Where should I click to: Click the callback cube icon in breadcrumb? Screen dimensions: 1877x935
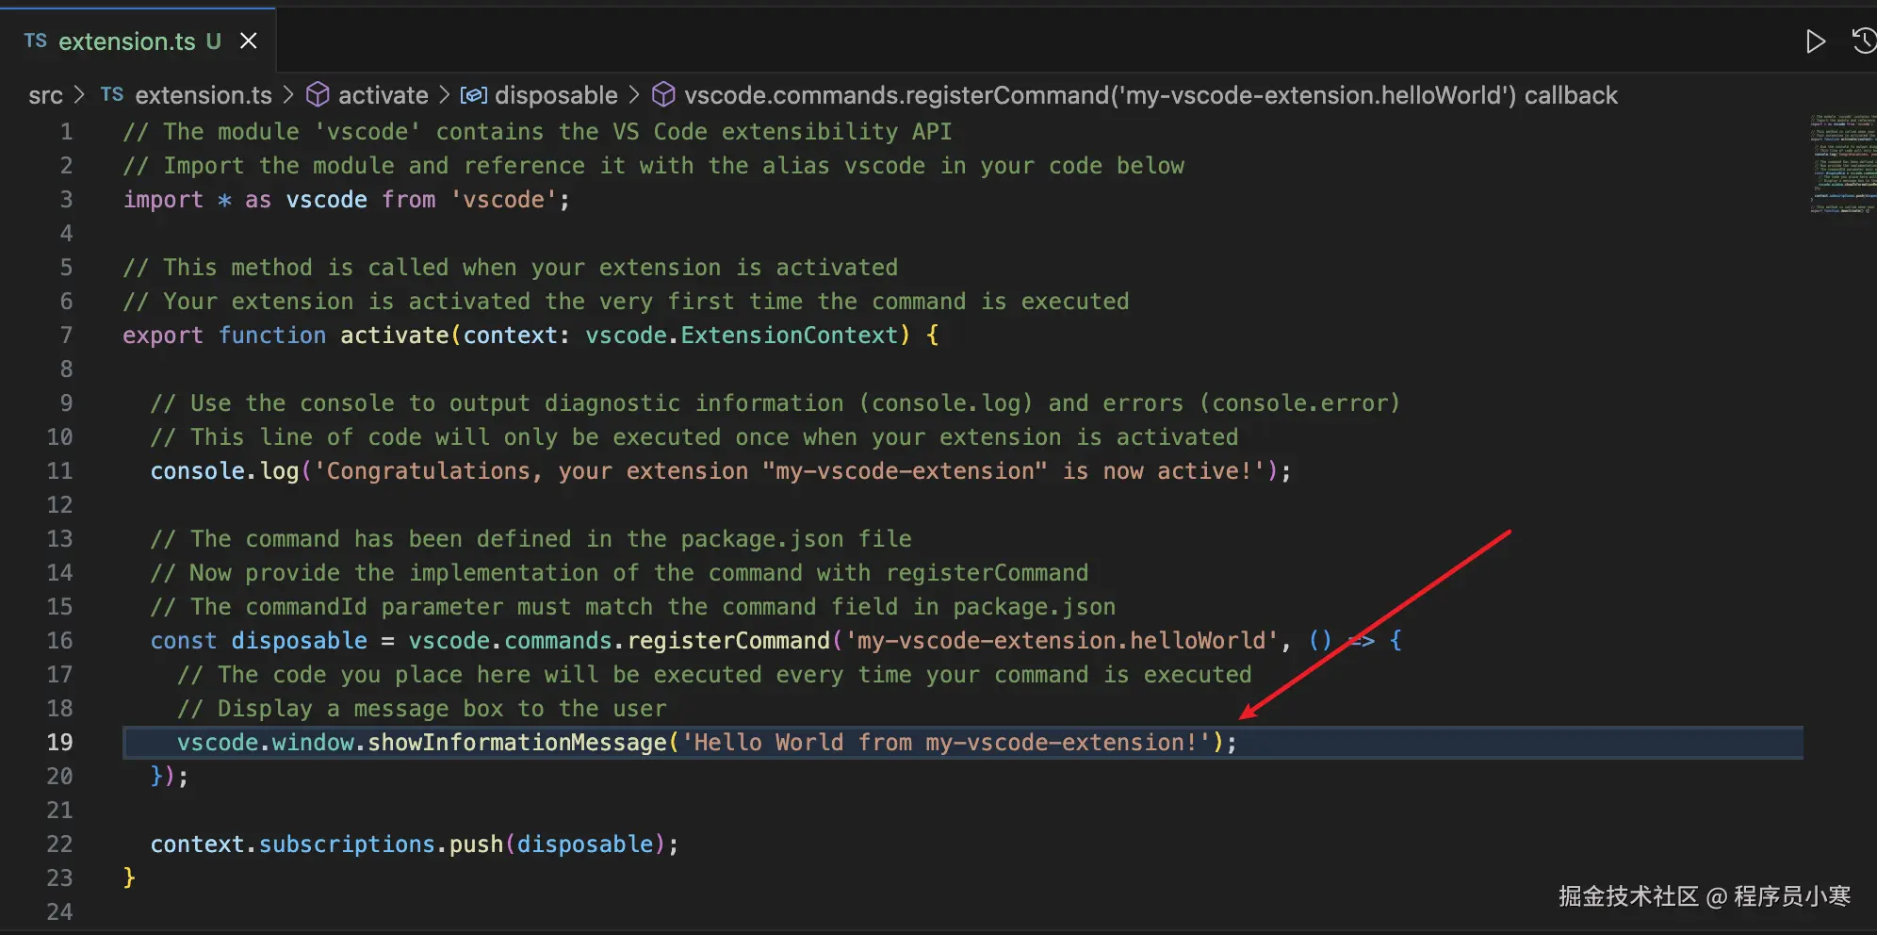pyautogui.click(x=664, y=94)
